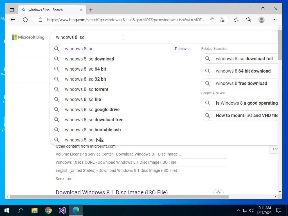
Task: Open a new tab with plus button
Action: pyautogui.click(x=91, y=10)
